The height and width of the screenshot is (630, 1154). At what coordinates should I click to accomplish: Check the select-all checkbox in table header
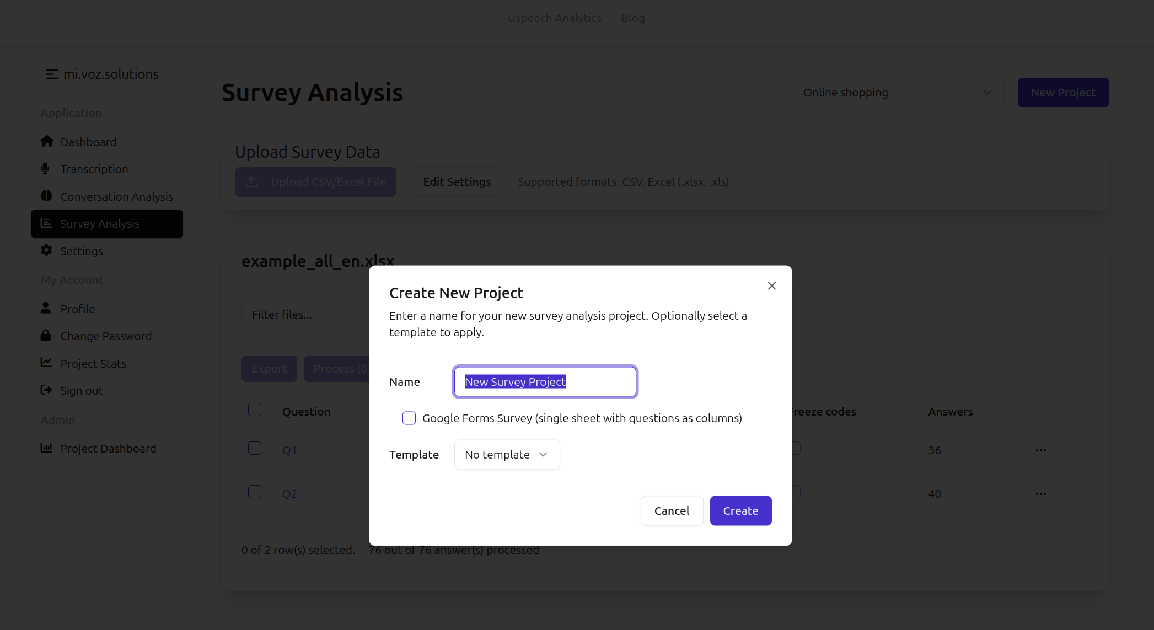tap(255, 410)
